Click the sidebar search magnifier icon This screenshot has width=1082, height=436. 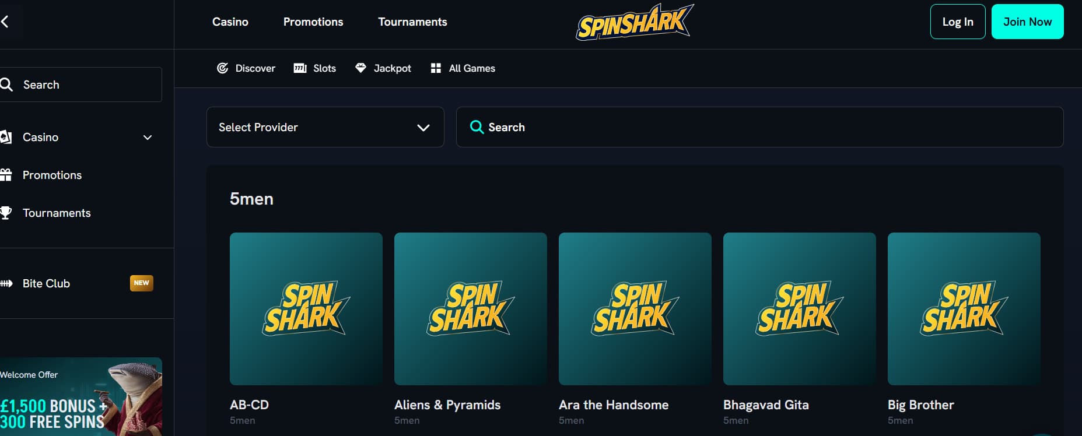pos(6,85)
